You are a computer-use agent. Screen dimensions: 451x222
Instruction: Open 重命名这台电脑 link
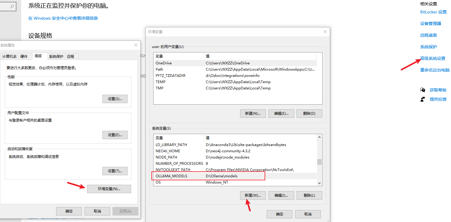(x=435, y=70)
